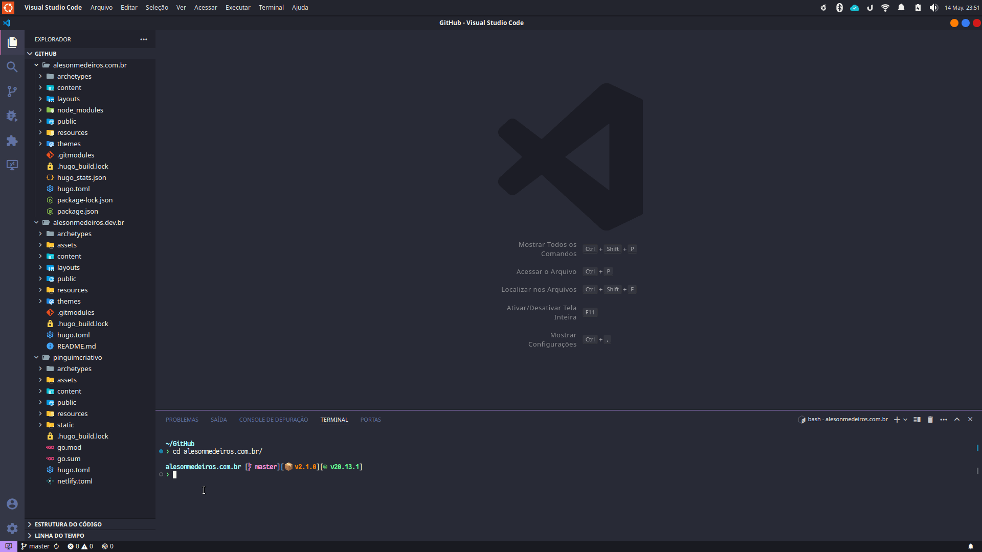The width and height of the screenshot is (982, 552).
Task: Open the Extensions panel icon
Action: [11, 142]
